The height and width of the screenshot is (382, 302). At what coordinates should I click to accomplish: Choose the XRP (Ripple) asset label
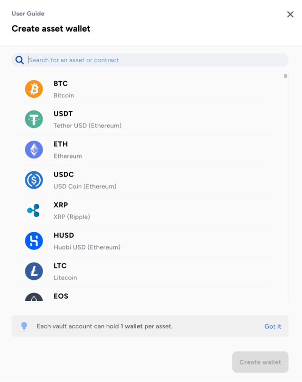(x=72, y=217)
